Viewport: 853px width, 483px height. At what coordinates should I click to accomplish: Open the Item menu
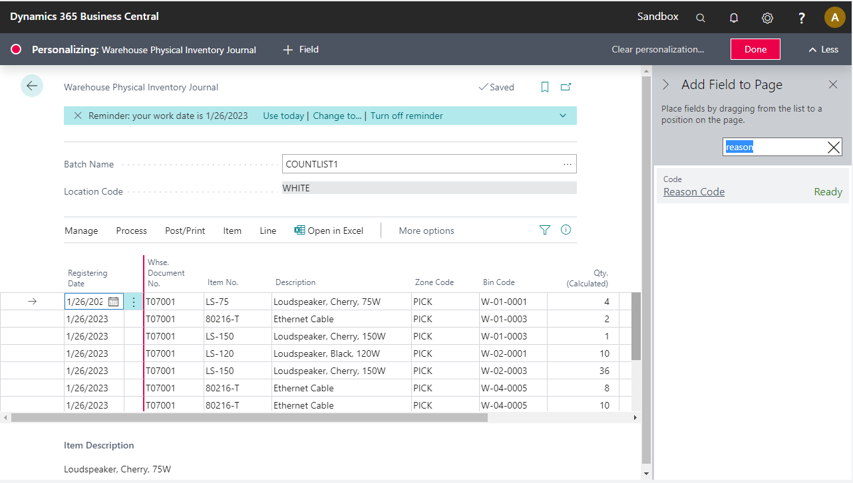(x=232, y=231)
